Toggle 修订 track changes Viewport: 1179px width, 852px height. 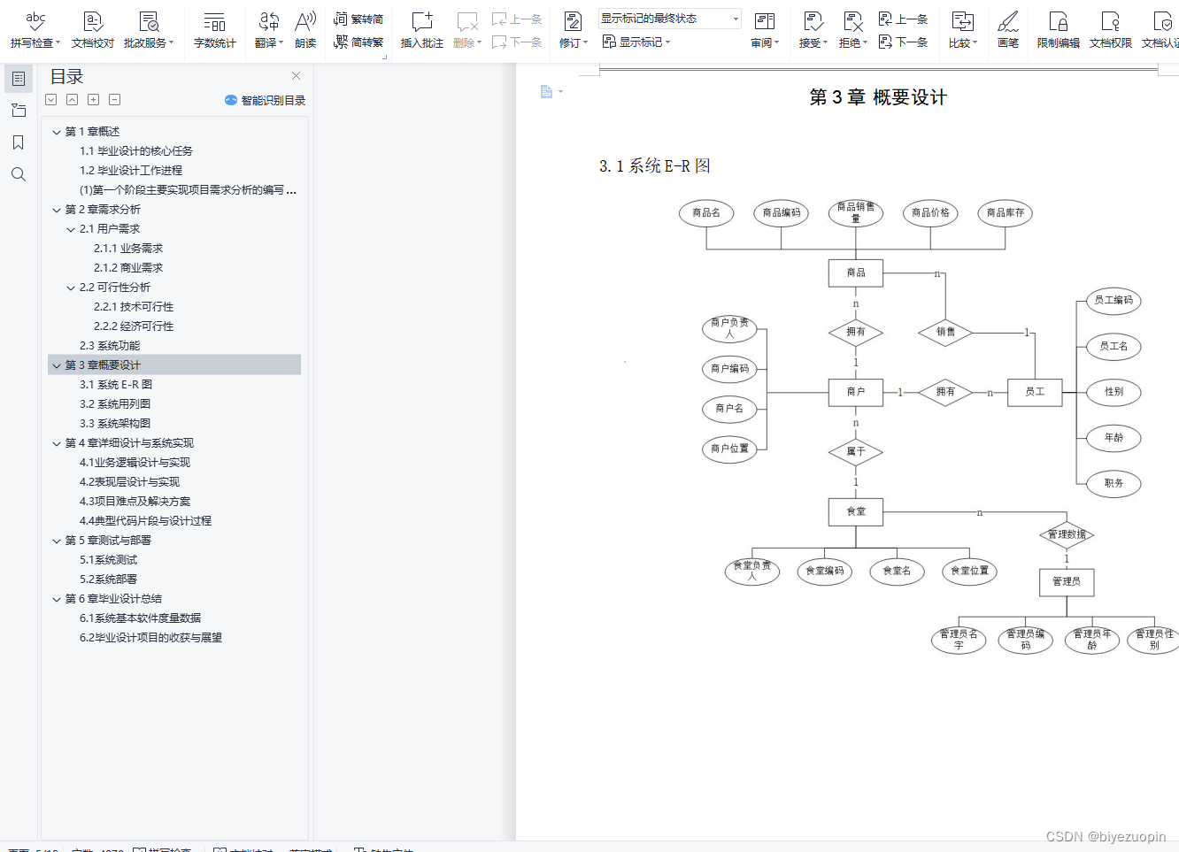pyautogui.click(x=574, y=29)
